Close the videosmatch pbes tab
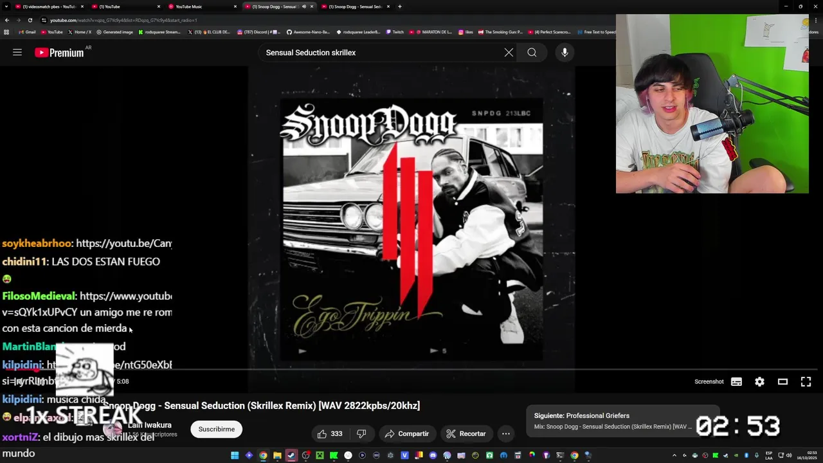Image resolution: width=823 pixels, height=463 pixels. 82,6
